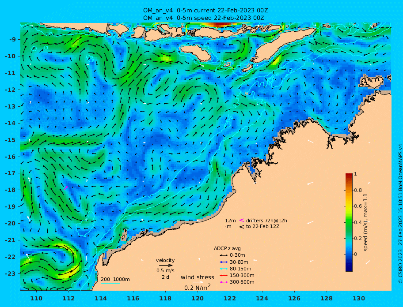Click the black drifter symbol beside 'to 22 Feb 12Z'
Screen dimensions: 403x307
click(x=242, y=227)
